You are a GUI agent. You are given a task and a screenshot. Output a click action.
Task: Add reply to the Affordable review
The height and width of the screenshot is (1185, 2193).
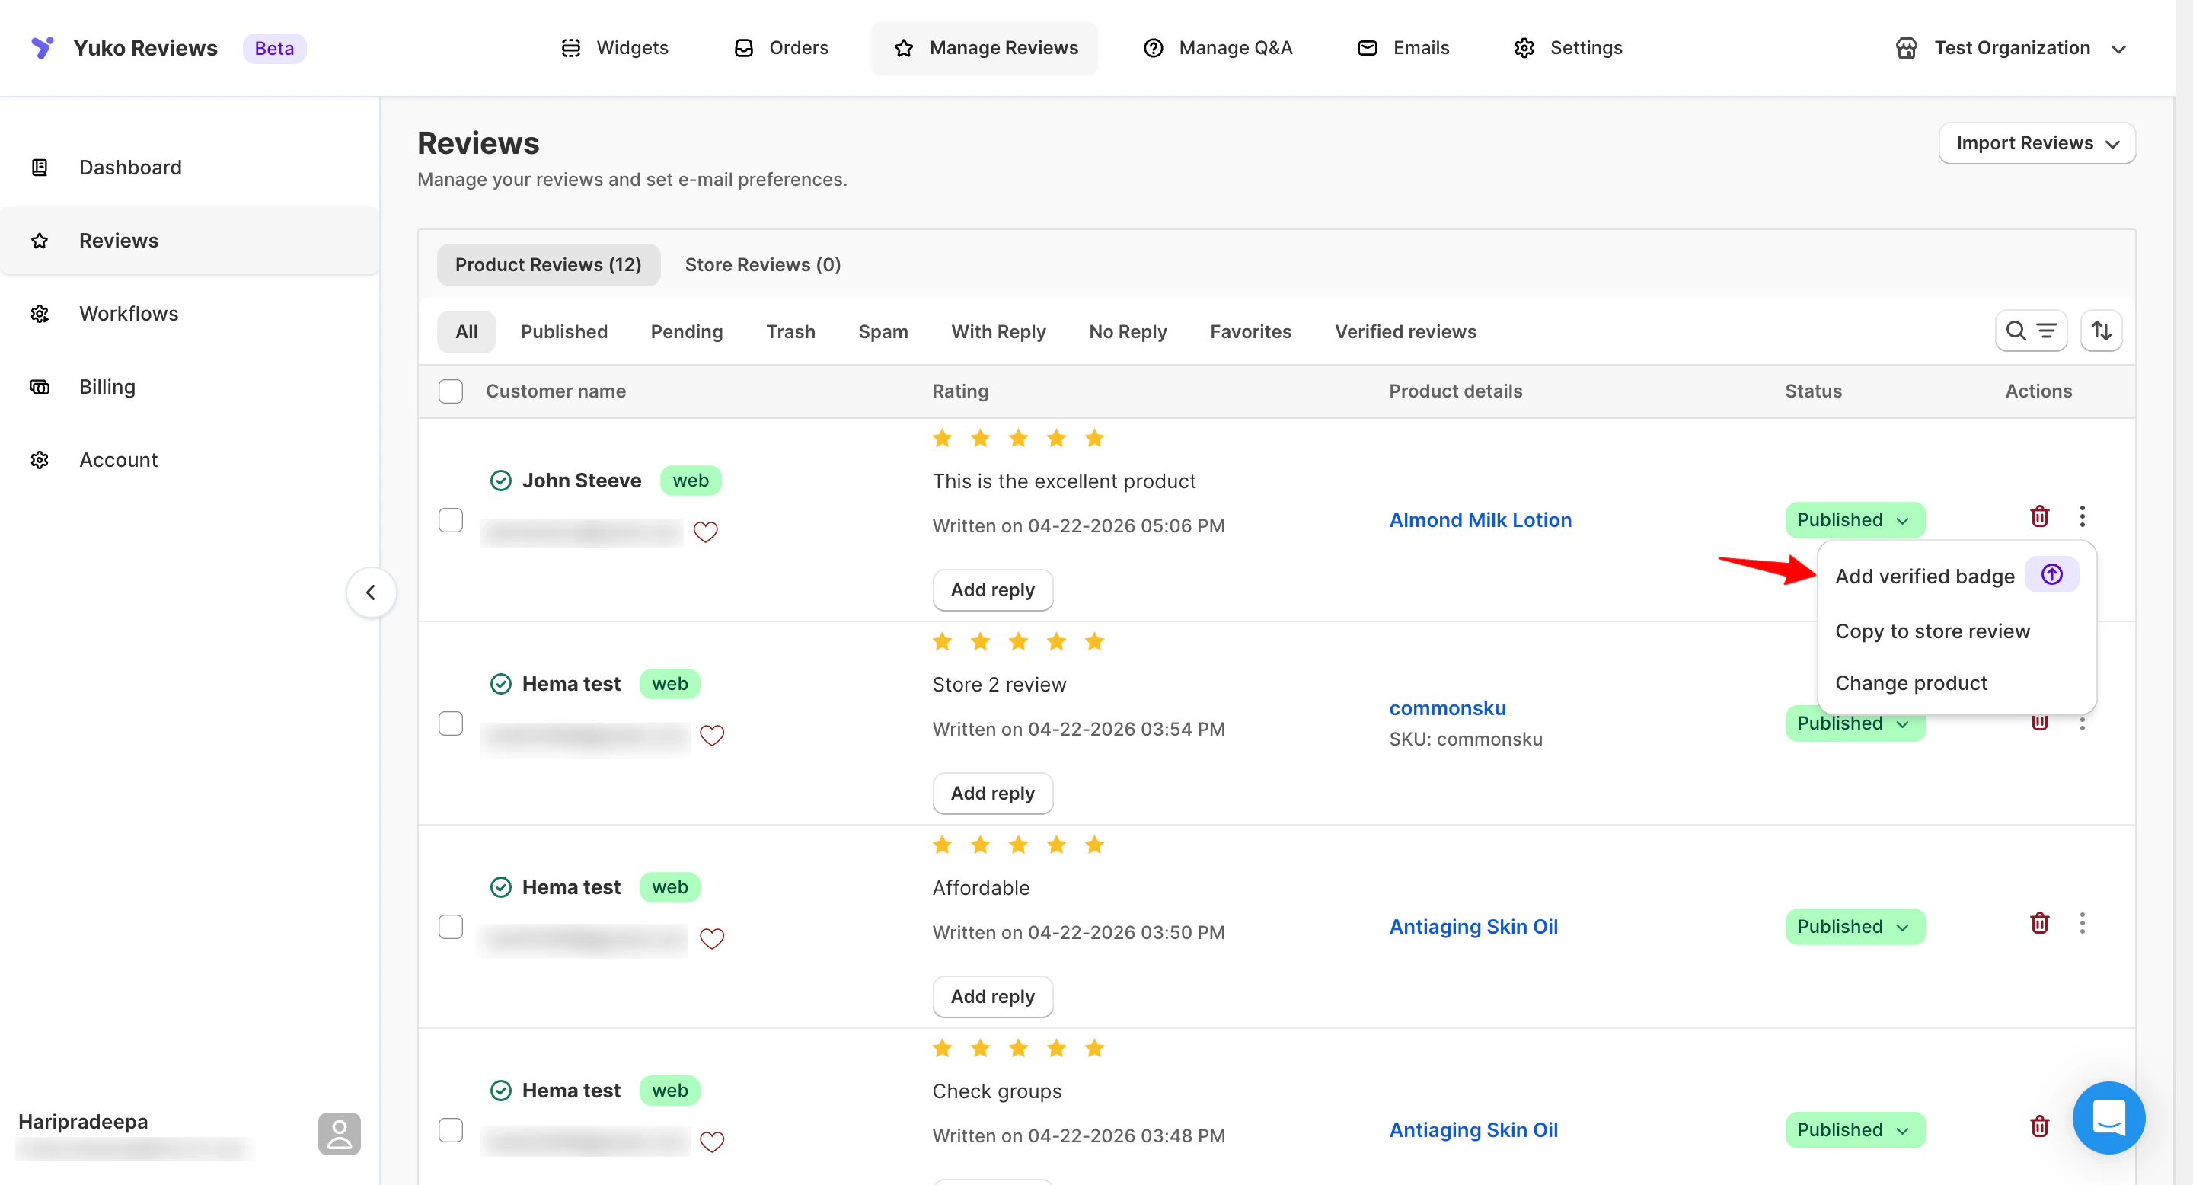[993, 997]
